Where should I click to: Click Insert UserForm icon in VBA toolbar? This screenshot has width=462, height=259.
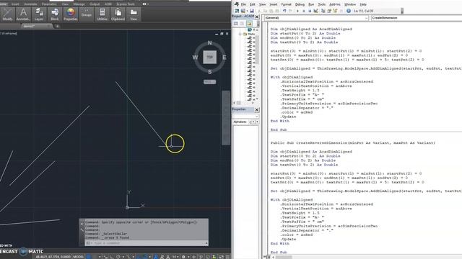243,11
